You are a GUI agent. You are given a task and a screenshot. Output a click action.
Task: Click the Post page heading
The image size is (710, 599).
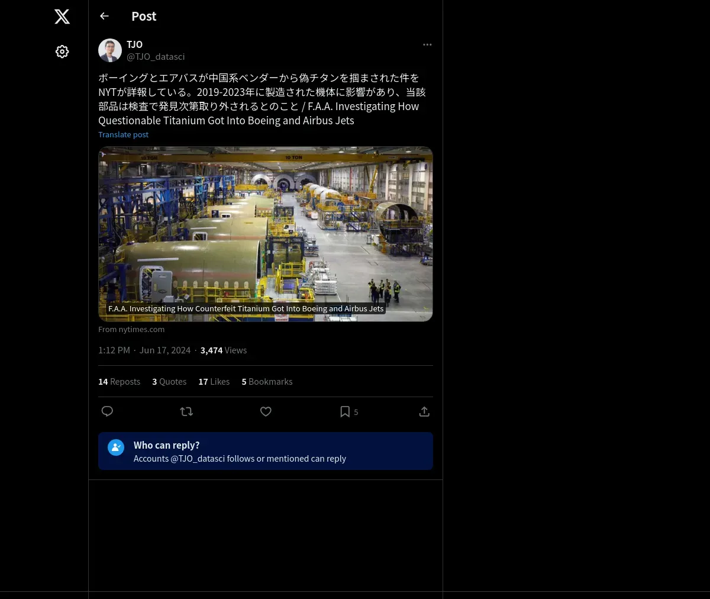click(x=144, y=17)
